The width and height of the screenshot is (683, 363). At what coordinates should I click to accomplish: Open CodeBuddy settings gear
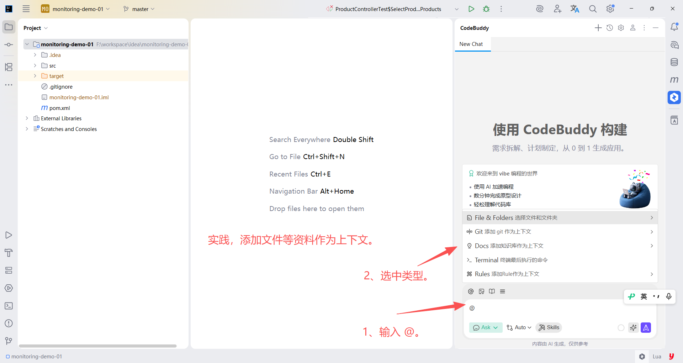621,28
